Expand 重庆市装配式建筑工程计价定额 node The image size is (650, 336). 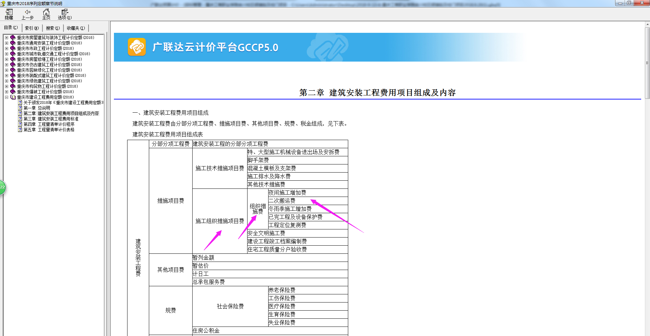click(x=6, y=75)
